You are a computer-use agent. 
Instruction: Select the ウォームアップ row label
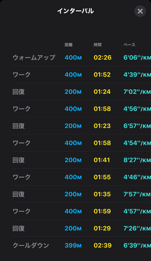pos(34,57)
